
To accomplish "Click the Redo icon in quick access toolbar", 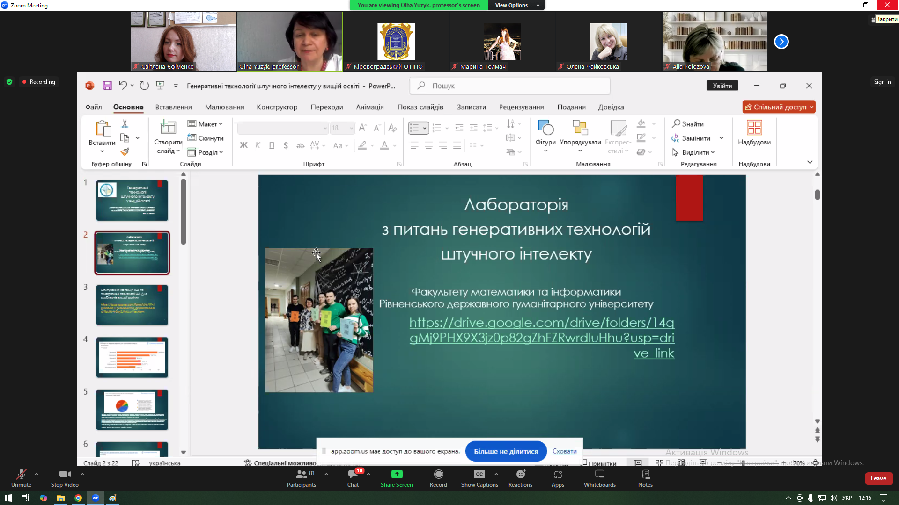I will click(x=144, y=86).
